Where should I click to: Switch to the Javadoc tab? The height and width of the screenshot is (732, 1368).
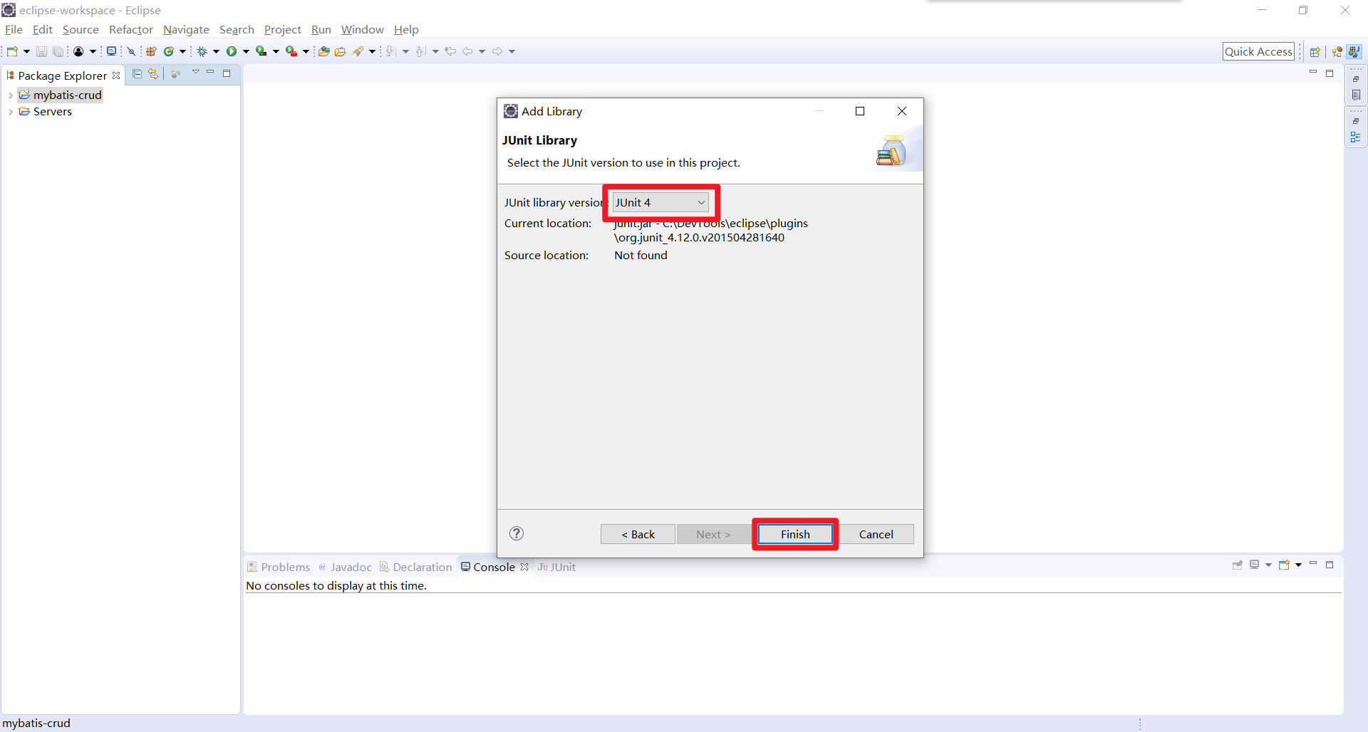345,567
